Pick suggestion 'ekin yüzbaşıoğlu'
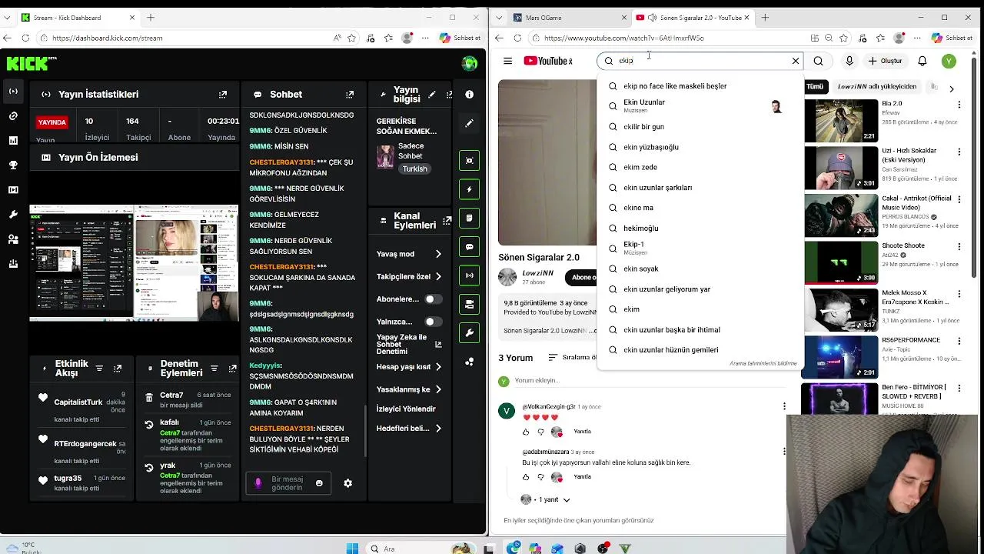984x554 pixels. point(651,147)
